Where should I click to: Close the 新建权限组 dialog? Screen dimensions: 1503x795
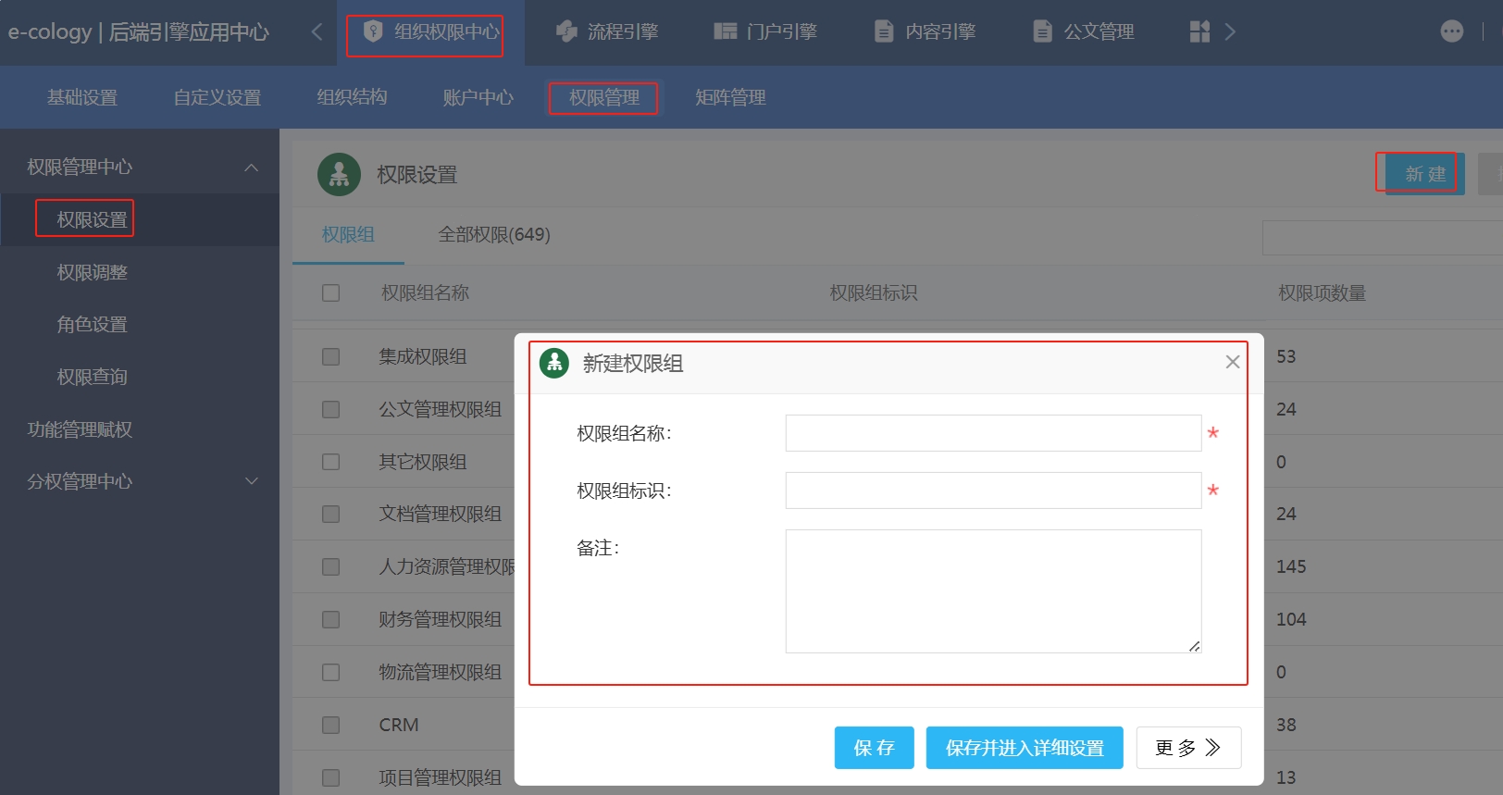click(x=1232, y=362)
